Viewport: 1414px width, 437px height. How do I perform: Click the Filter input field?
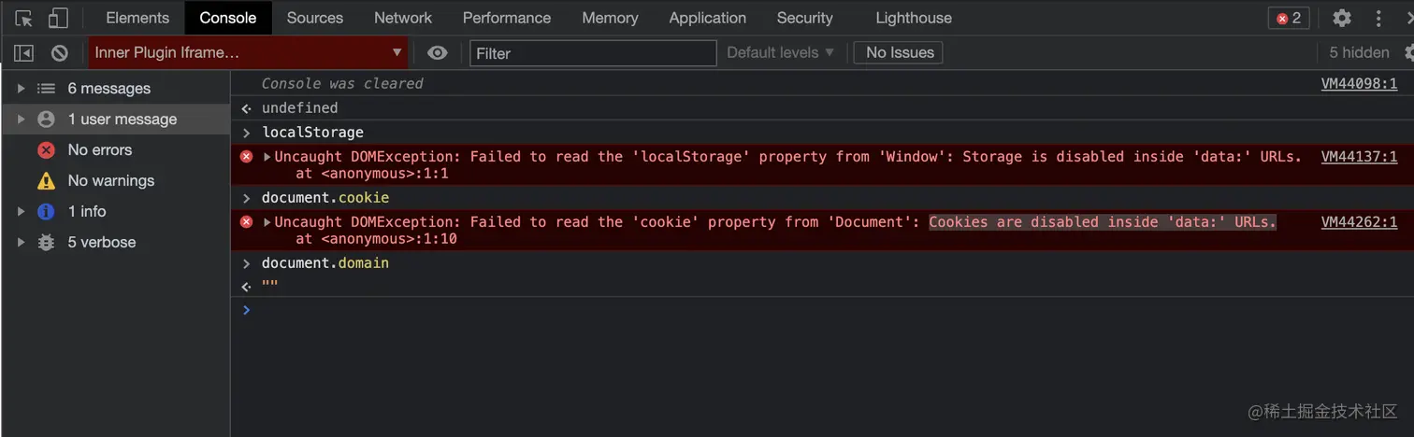593,53
